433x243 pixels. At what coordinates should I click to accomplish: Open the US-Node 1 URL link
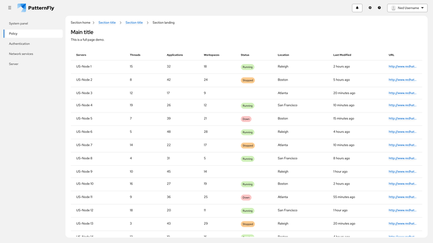402,66
